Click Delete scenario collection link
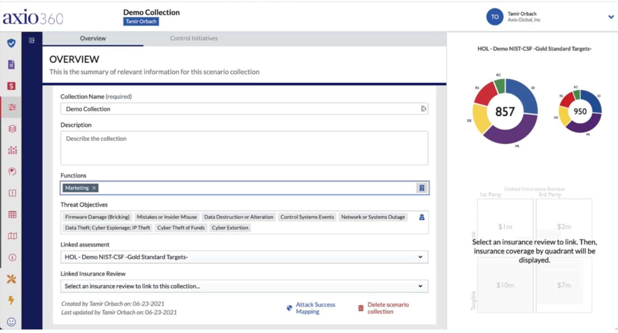 [x=388, y=308]
